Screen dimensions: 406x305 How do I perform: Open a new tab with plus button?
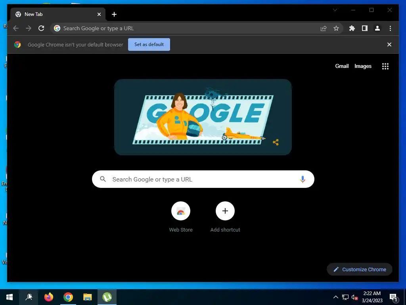click(114, 14)
